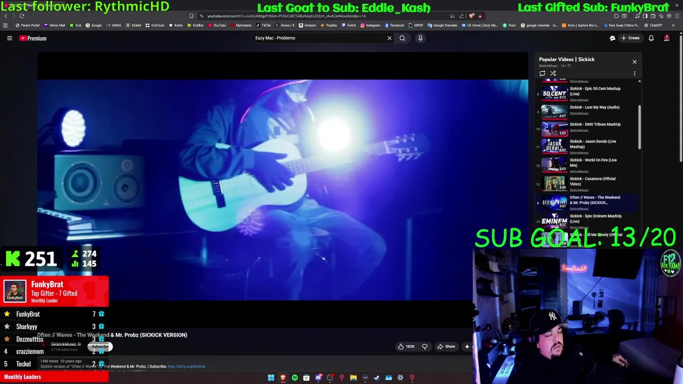Open File Explorer from the taskbar
The width and height of the screenshot is (683, 384).
pyautogui.click(x=353, y=378)
